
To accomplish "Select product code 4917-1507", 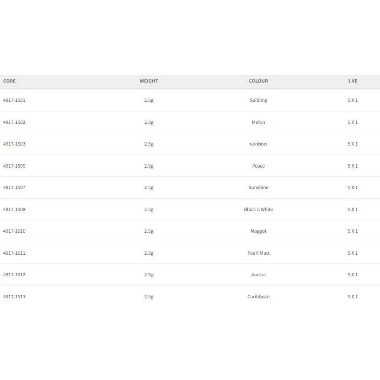I will pyautogui.click(x=14, y=188).
